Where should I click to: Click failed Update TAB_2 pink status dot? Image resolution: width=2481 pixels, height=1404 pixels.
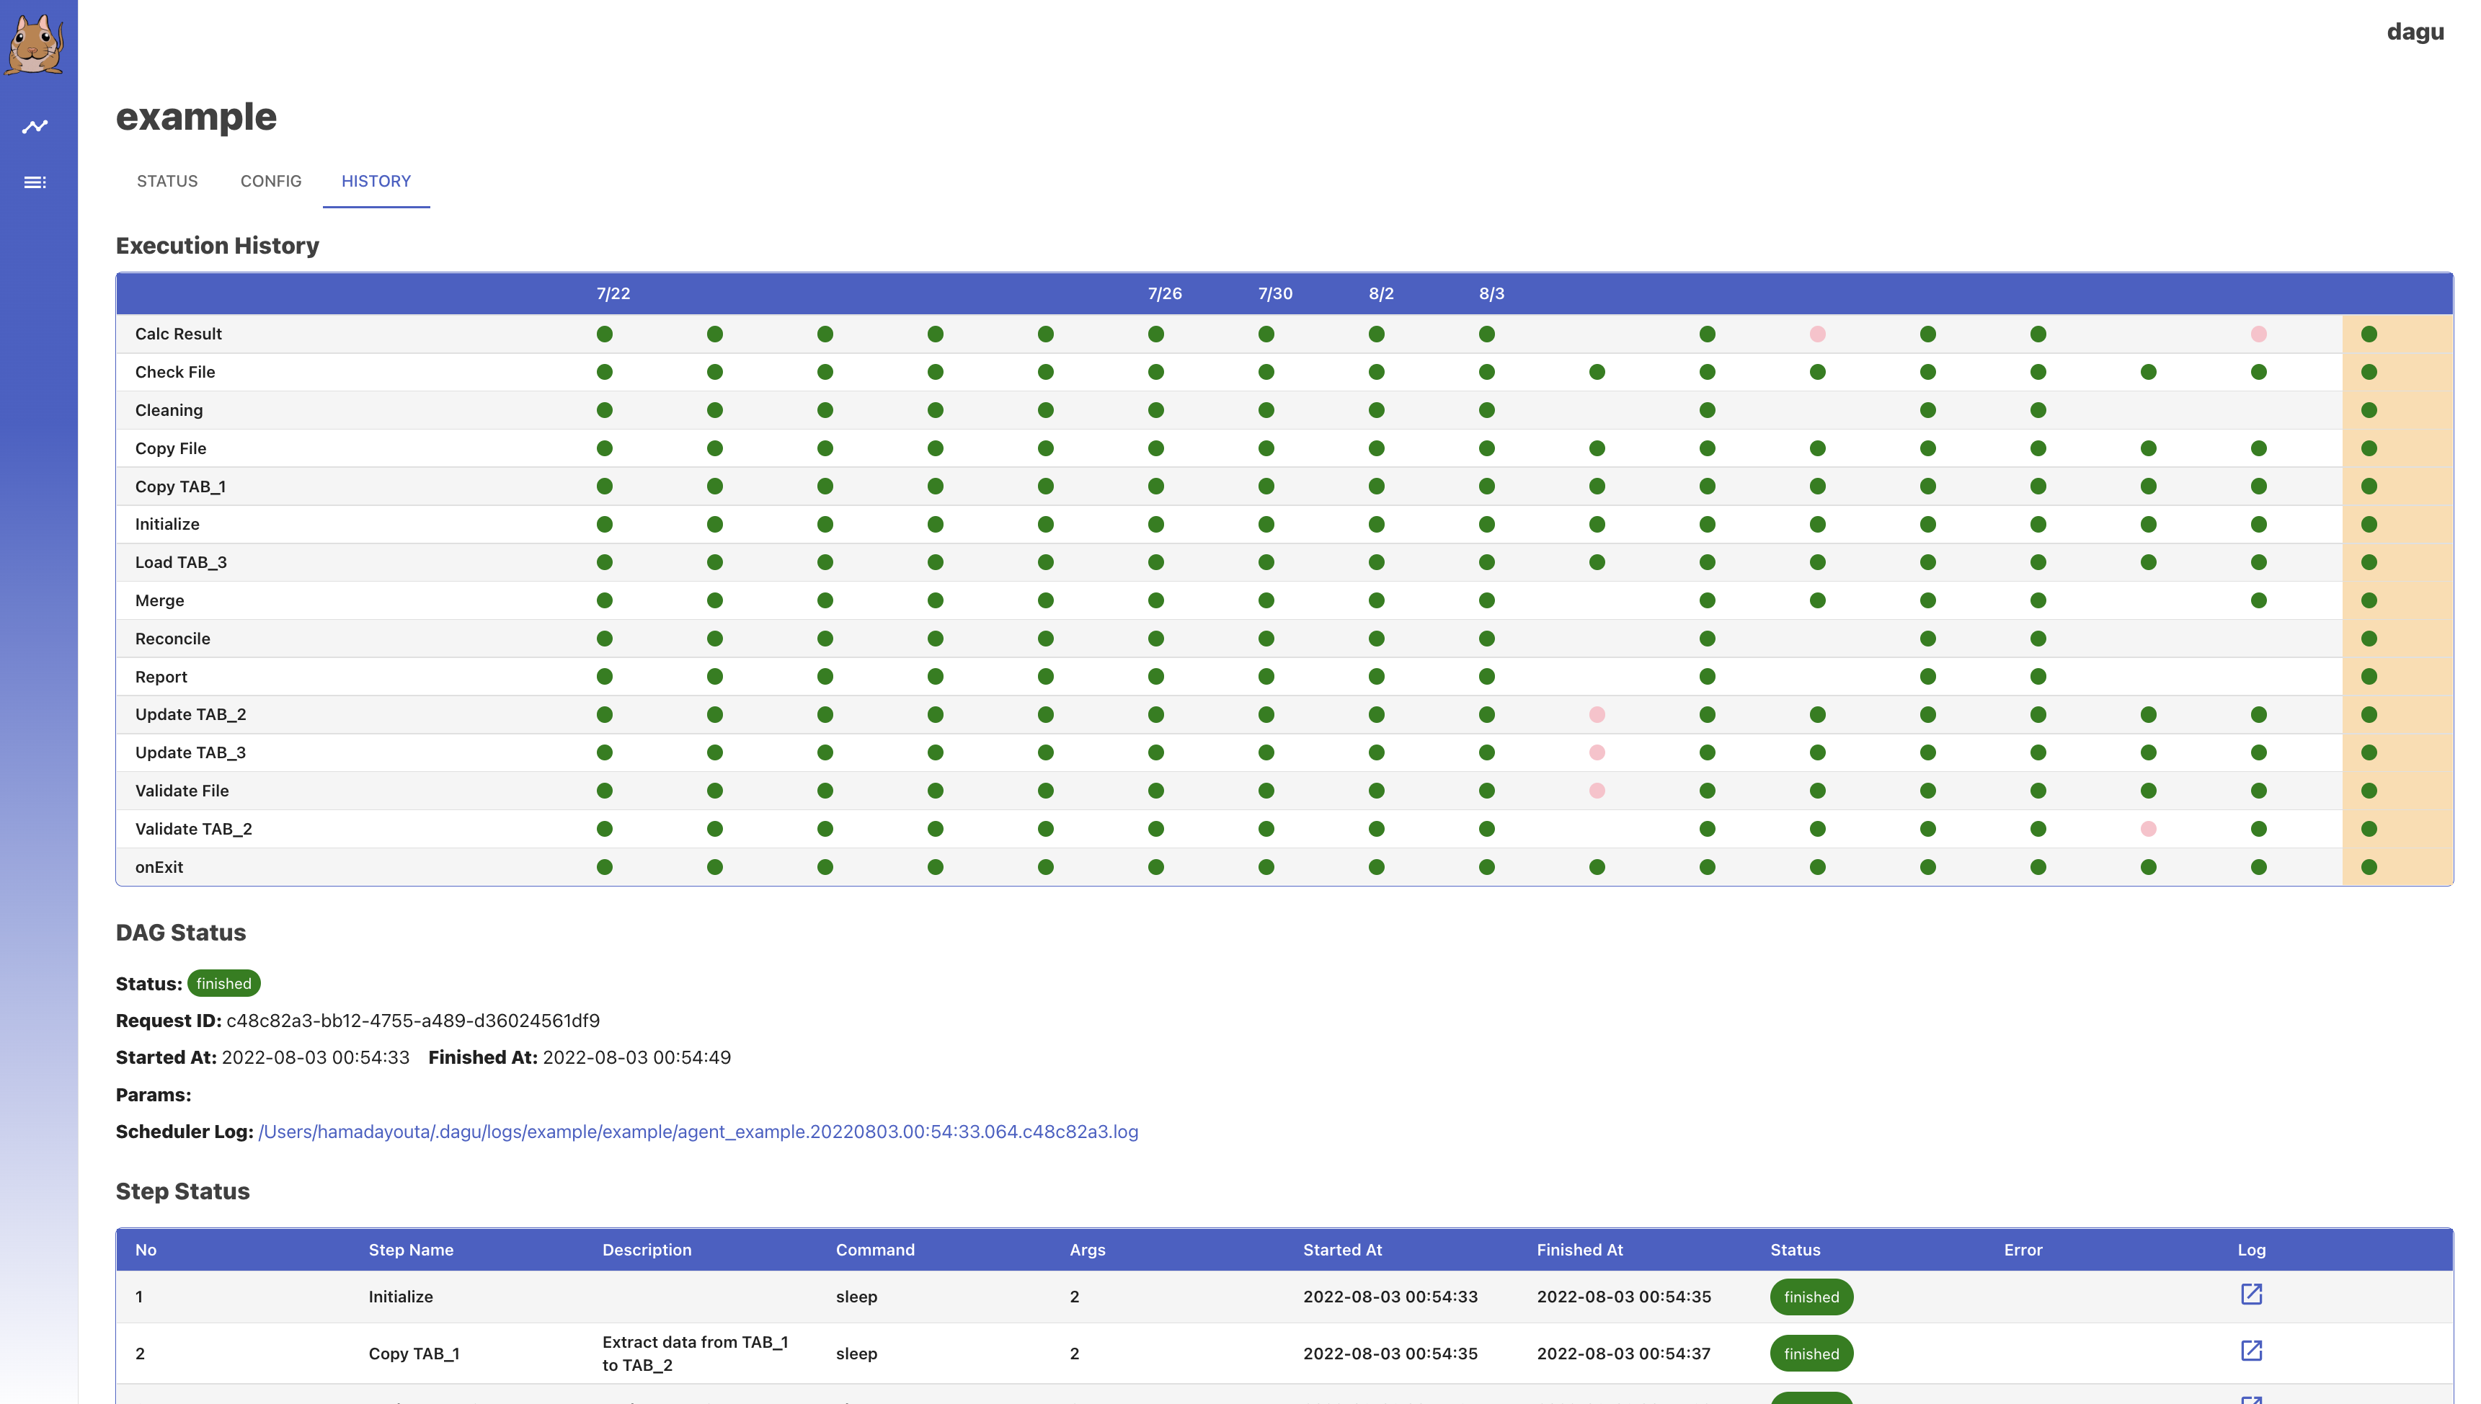pos(1597,714)
